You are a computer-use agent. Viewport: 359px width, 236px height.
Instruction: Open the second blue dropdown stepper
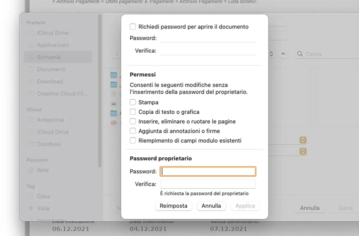coord(302,151)
